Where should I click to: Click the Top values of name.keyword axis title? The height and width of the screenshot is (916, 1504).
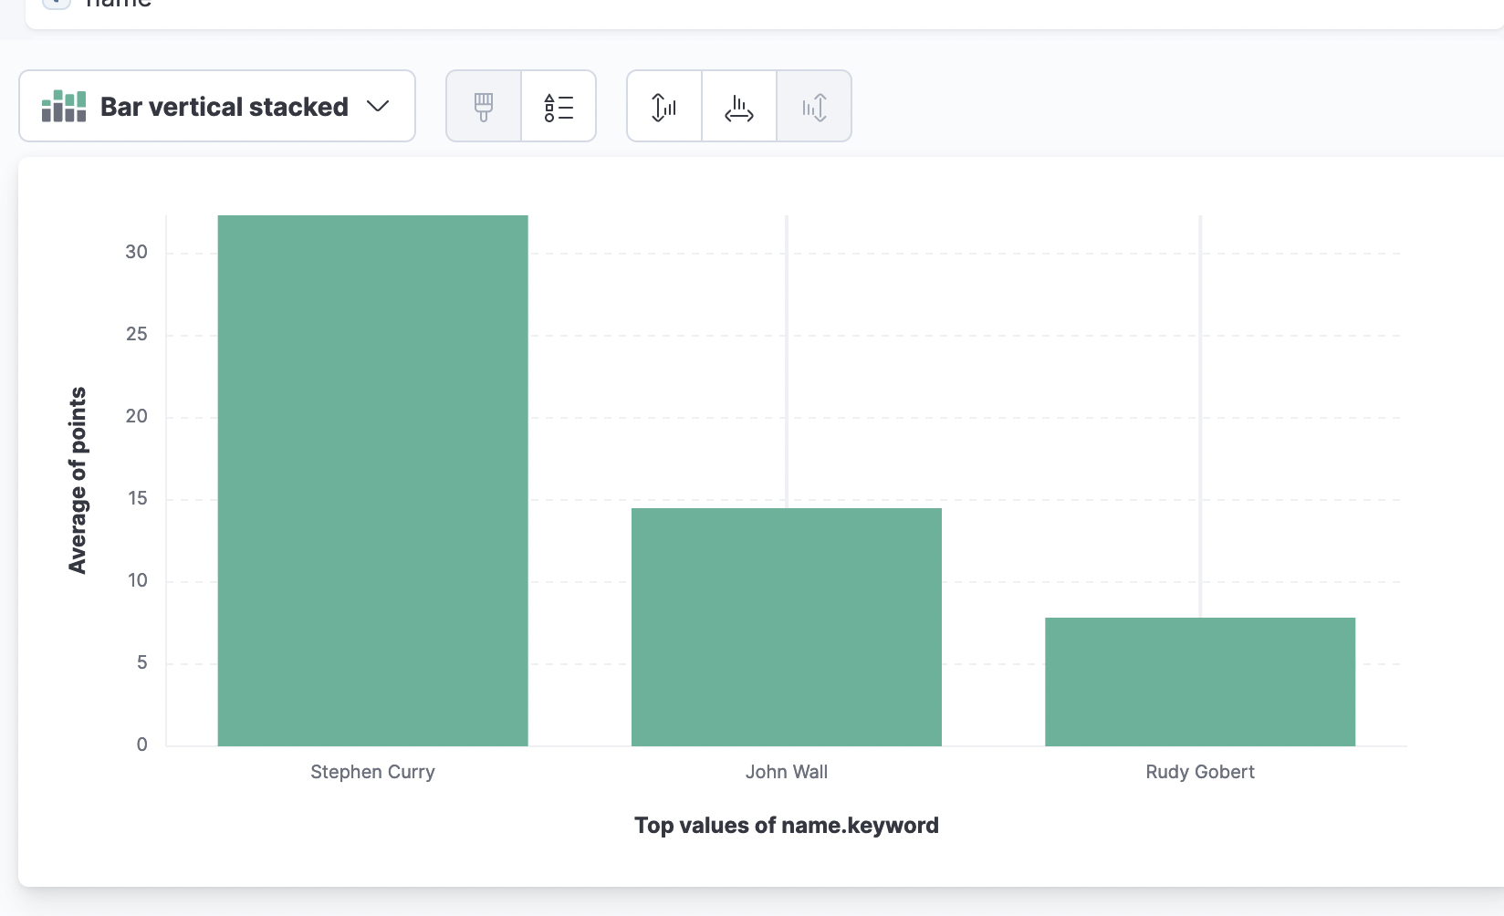coord(787,826)
